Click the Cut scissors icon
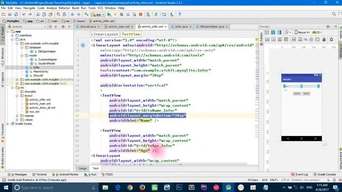The width and height of the screenshot is (342, 192). point(38,14)
